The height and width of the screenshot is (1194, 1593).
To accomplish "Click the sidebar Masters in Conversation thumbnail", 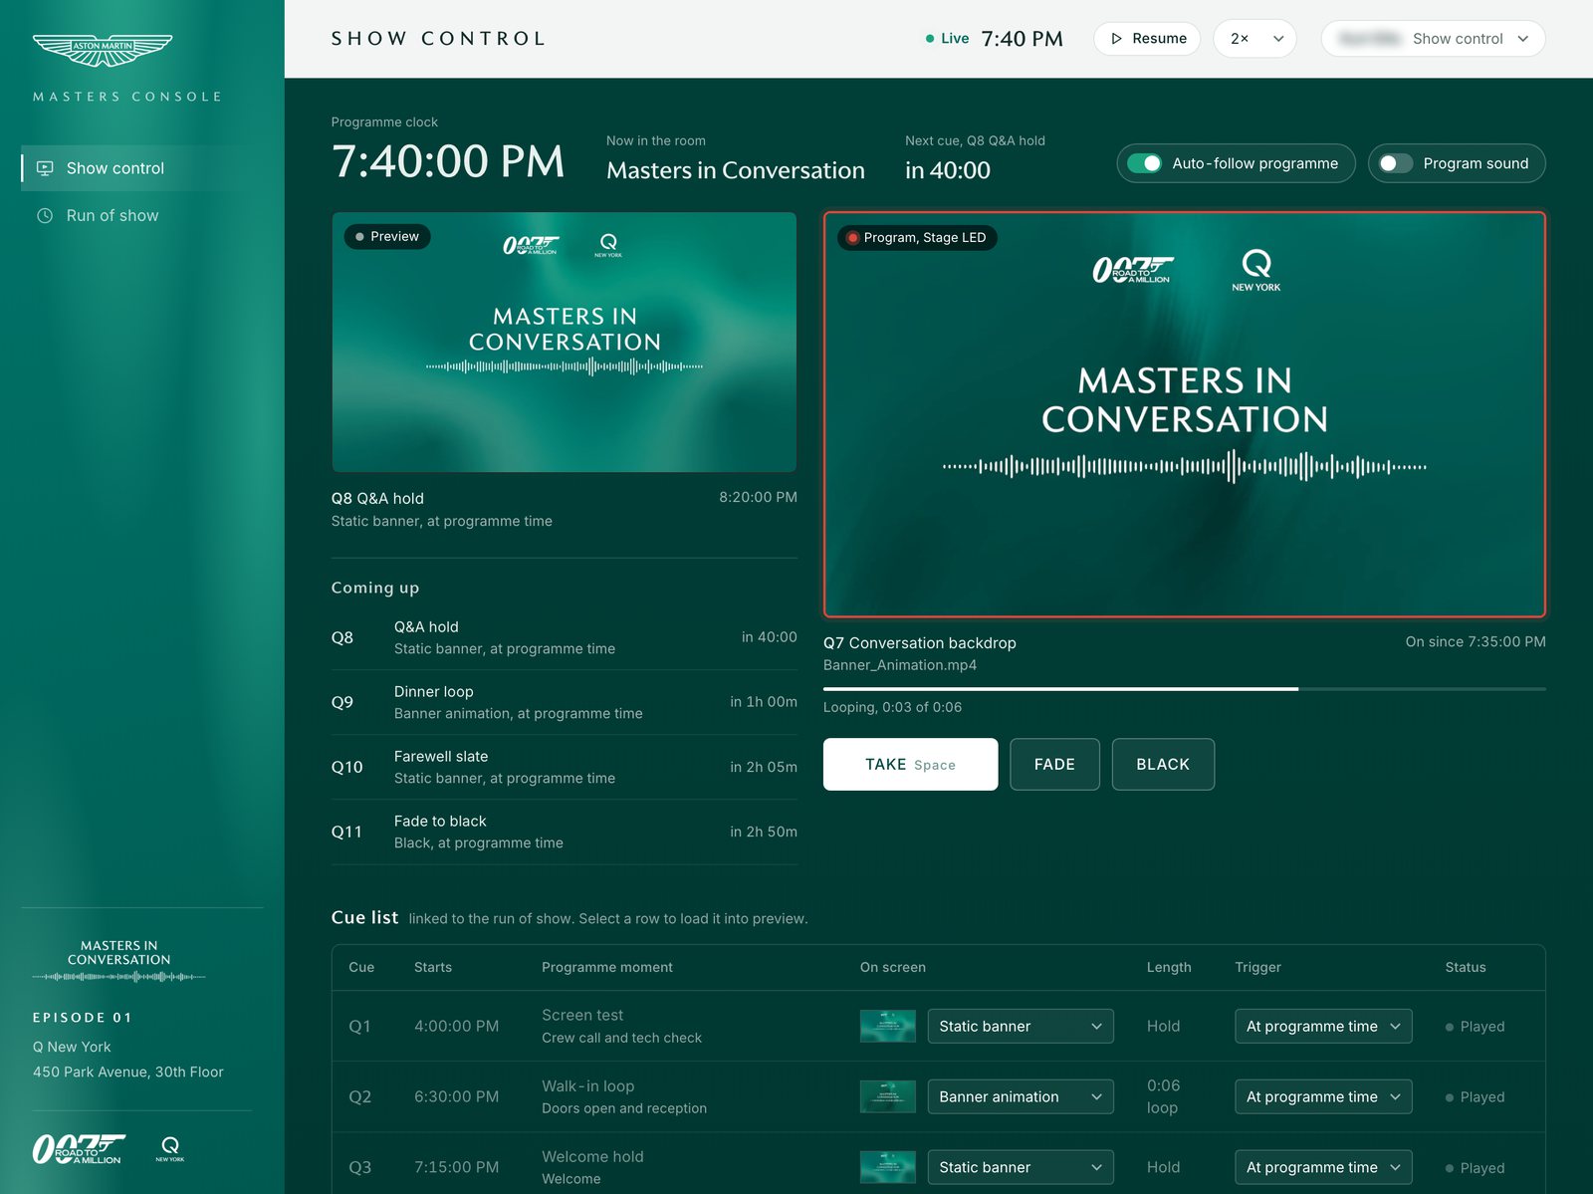I will (x=119, y=962).
